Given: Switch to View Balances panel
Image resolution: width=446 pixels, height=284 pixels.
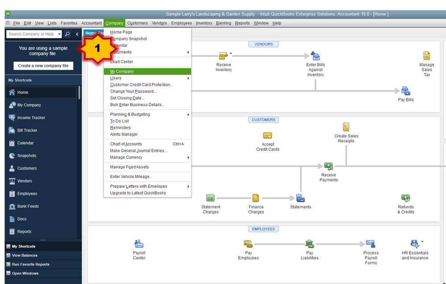Looking at the screenshot, I should coord(43,256).
